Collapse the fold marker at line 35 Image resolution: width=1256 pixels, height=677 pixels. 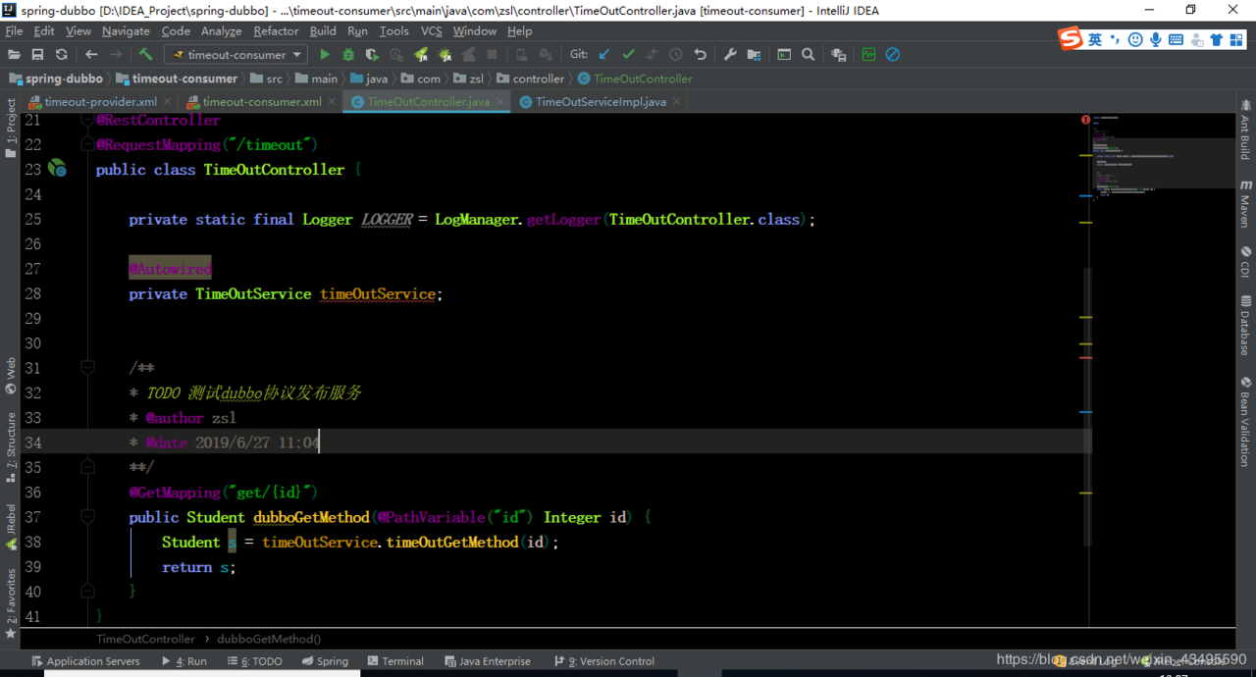pos(87,467)
